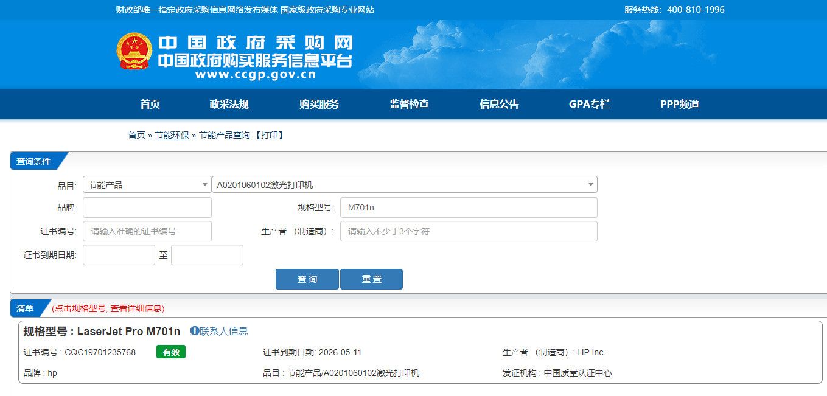Go to 政采法规 navigation item
This screenshot has width=827, height=396.
tap(229, 104)
